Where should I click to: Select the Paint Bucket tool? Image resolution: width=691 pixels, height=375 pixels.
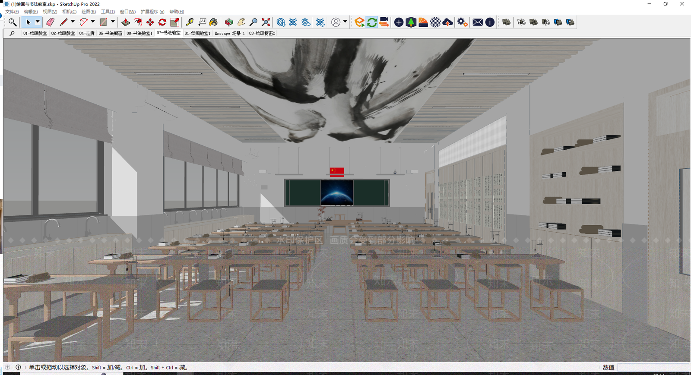point(214,22)
